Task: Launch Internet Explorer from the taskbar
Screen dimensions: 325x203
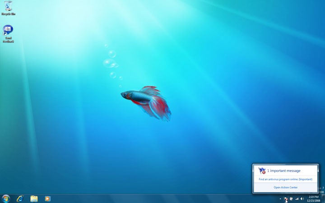Action: coord(20,199)
